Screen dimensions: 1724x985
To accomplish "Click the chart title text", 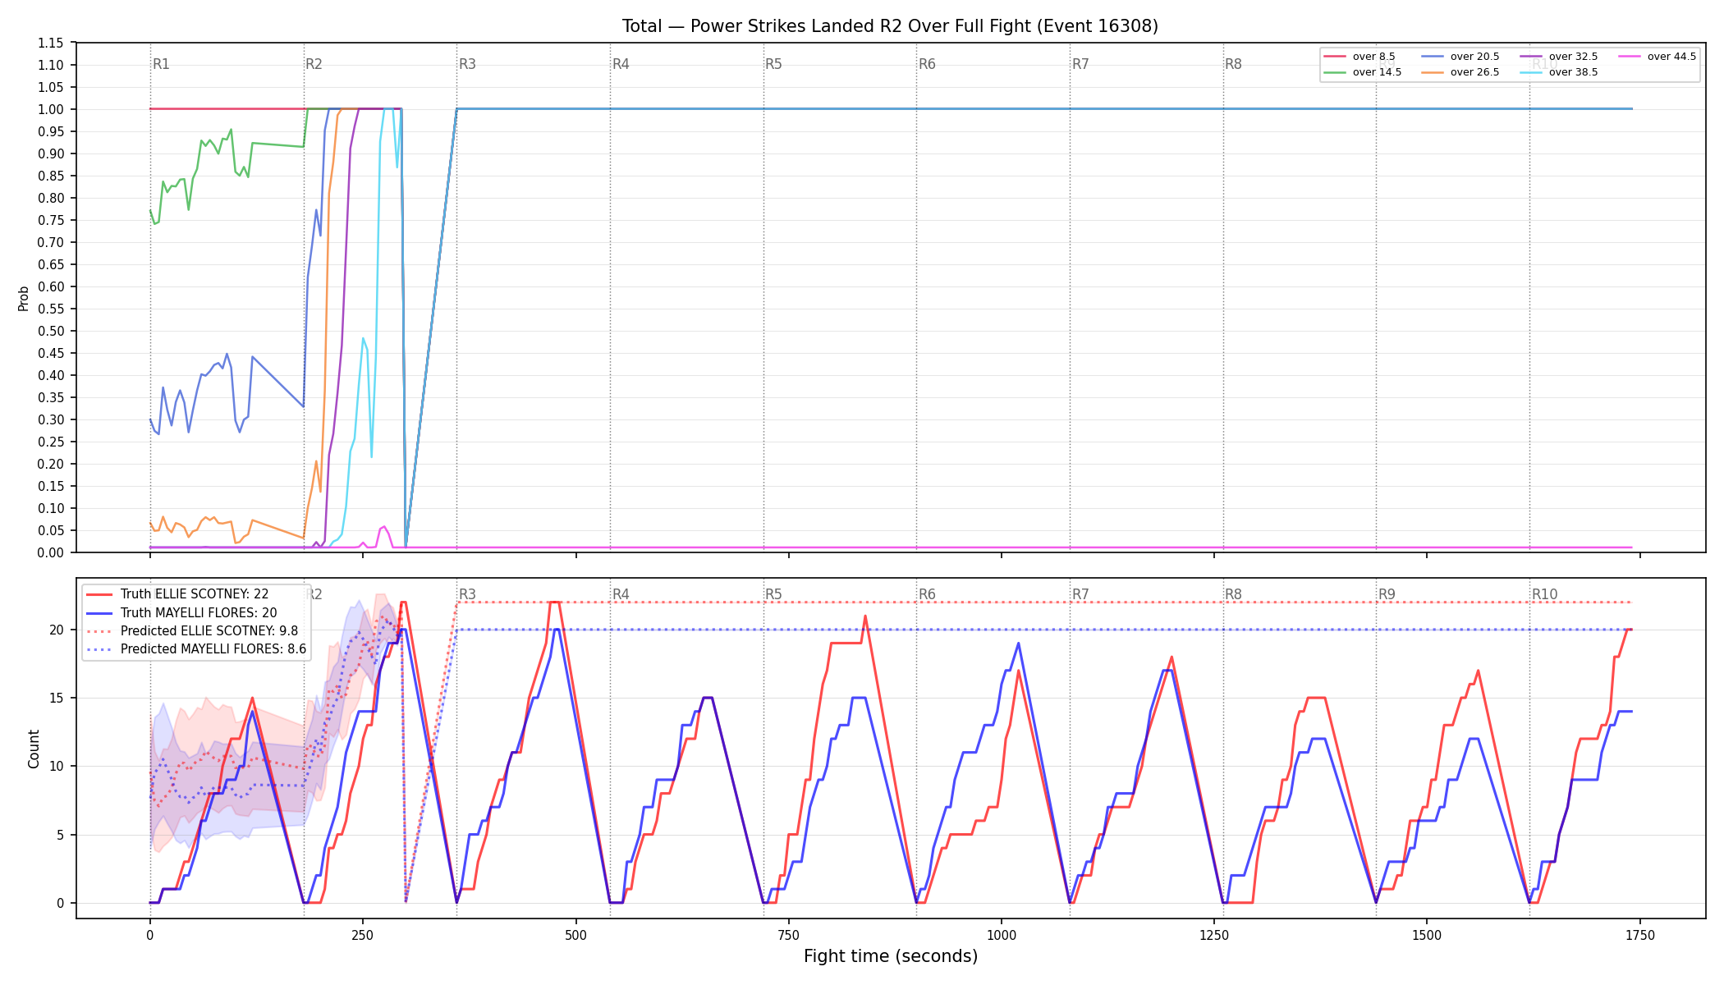I will (890, 26).
